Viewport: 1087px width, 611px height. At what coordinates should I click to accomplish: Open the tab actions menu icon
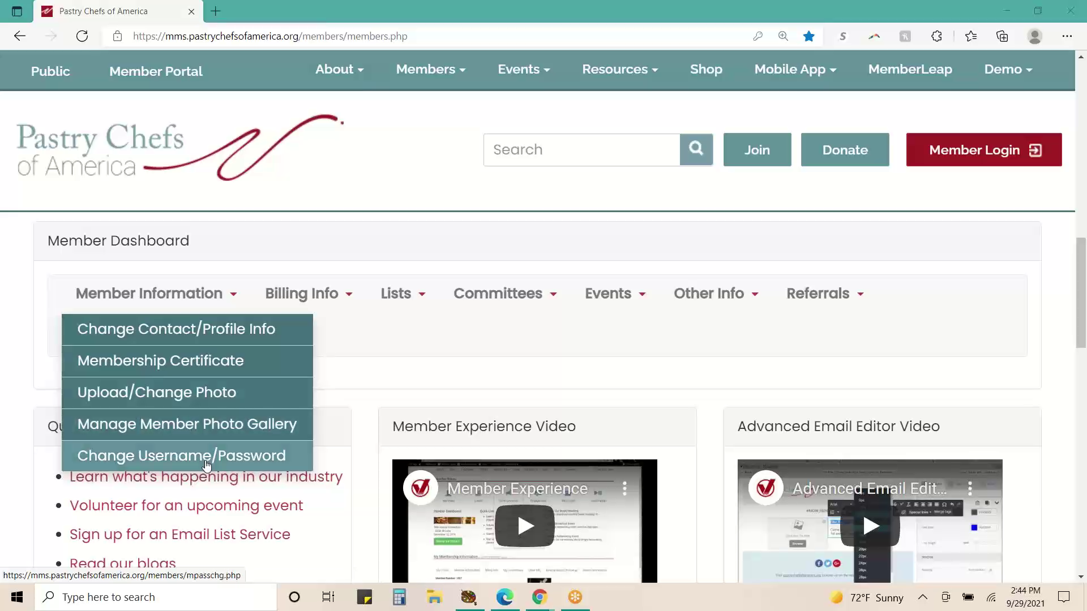pos(17,11)
